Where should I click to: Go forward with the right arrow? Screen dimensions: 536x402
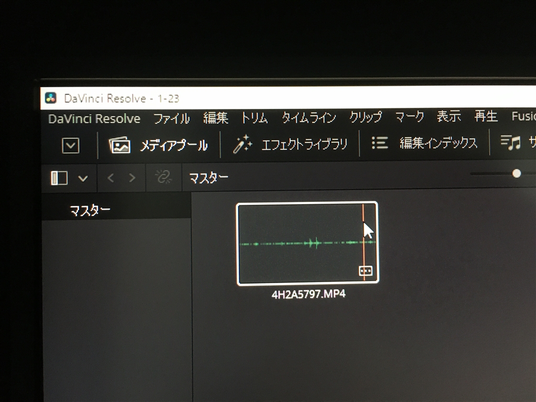132,178
